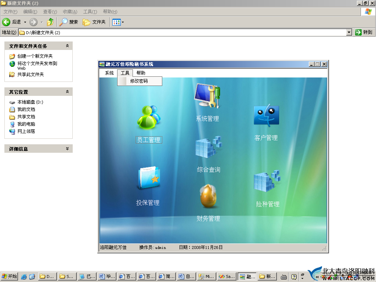
Task: Click the address bar path field
Action: click(182, 32)
